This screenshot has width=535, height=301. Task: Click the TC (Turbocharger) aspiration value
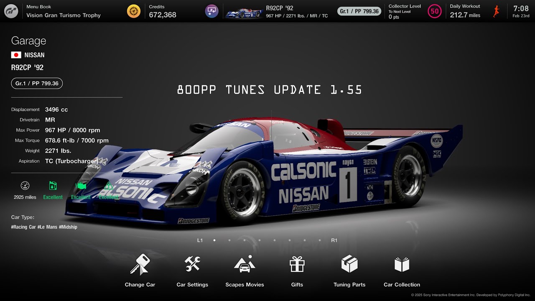72,161
